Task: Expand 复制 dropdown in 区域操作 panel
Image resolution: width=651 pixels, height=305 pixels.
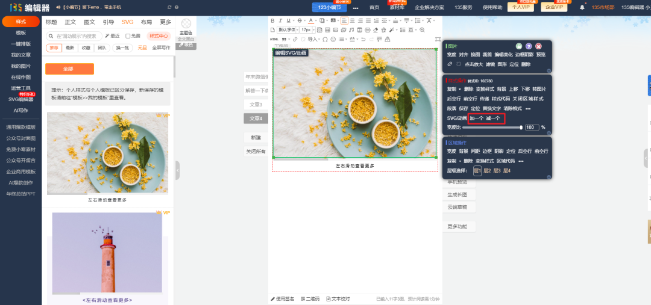Action: (x=460, y=161)
